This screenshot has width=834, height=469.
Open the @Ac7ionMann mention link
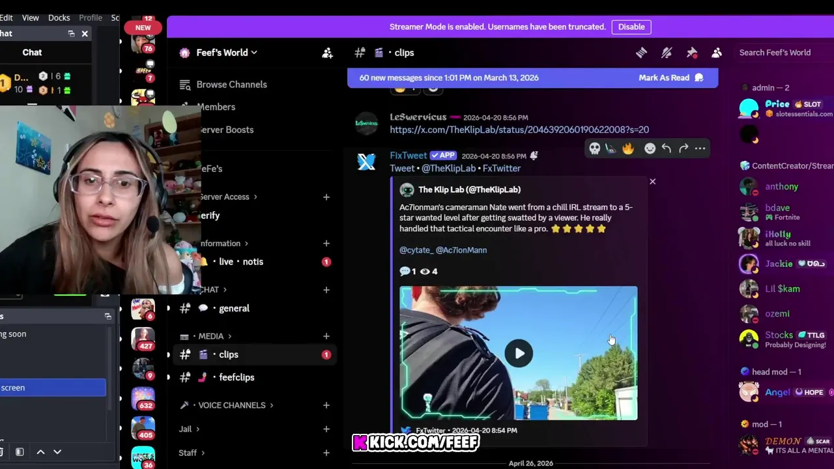(x=461, y=250)
